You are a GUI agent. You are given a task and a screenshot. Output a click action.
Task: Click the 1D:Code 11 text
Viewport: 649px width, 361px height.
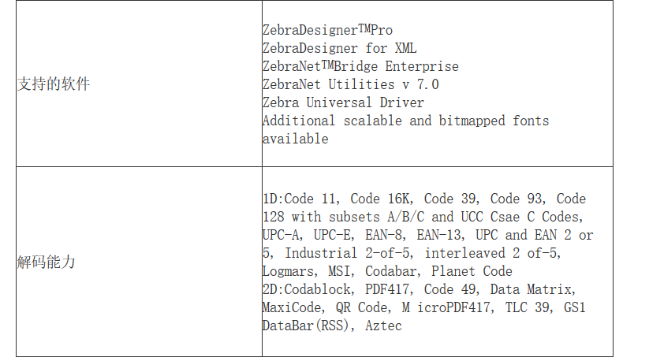[x=301, y=199]
